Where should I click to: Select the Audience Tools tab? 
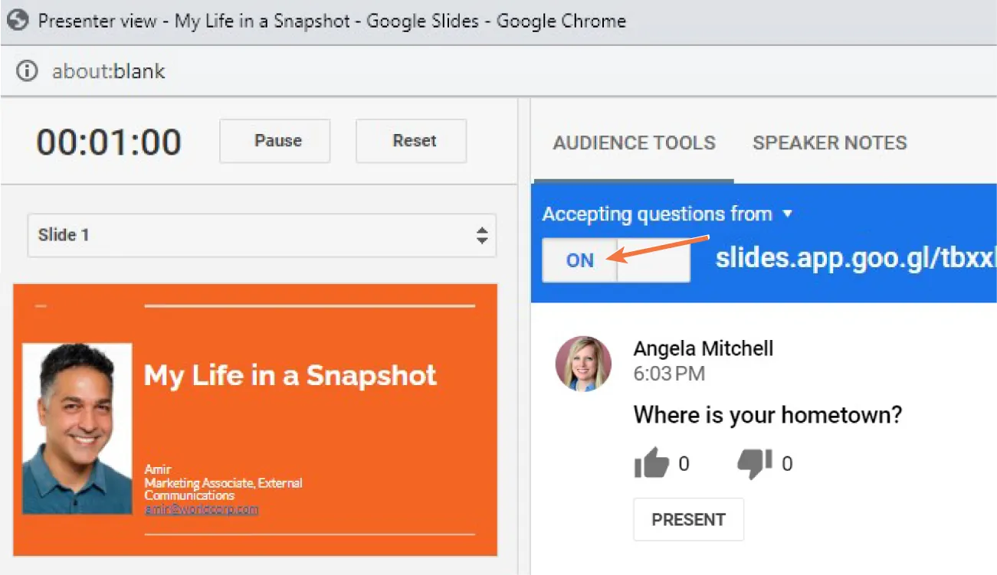point(634,142)
